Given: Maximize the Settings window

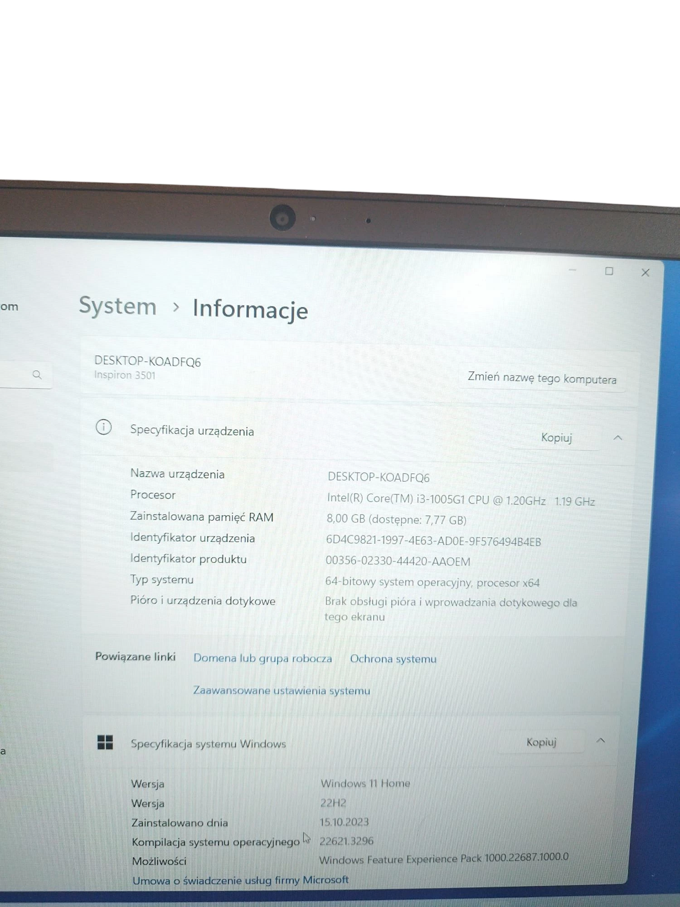Looking at the screenshot, I should point(609,271).
